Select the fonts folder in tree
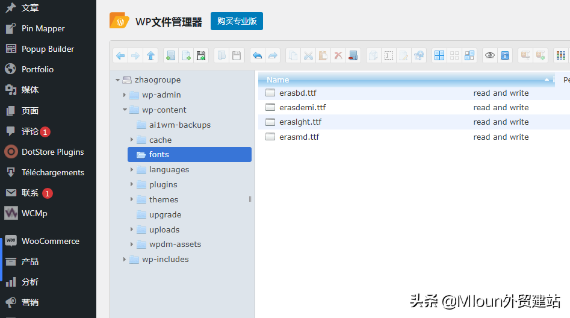Image resolution: width=570 pixels, height=318 pixels. pyautogui.click(x=190, y=154)
